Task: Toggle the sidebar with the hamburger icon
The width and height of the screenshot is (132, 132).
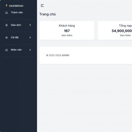Action: coord(42,6)
